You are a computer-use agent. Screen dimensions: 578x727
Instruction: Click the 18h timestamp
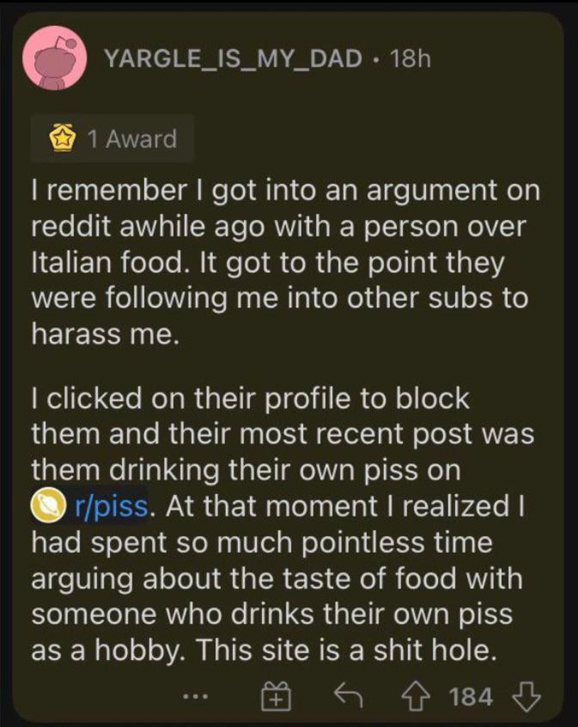411,58
